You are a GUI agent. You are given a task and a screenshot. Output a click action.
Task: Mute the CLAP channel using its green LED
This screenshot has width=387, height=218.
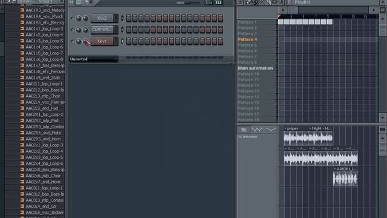[x=72, y=30]
